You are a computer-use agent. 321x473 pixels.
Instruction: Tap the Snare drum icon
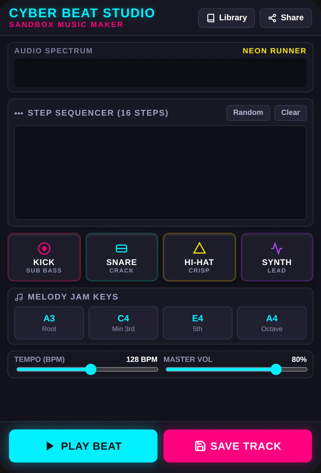[121, 248]
